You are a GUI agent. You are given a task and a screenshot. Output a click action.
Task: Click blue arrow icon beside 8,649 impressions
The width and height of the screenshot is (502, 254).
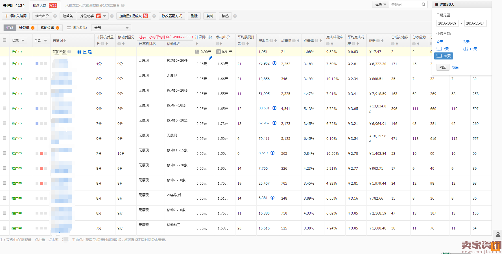coord(272,153)
